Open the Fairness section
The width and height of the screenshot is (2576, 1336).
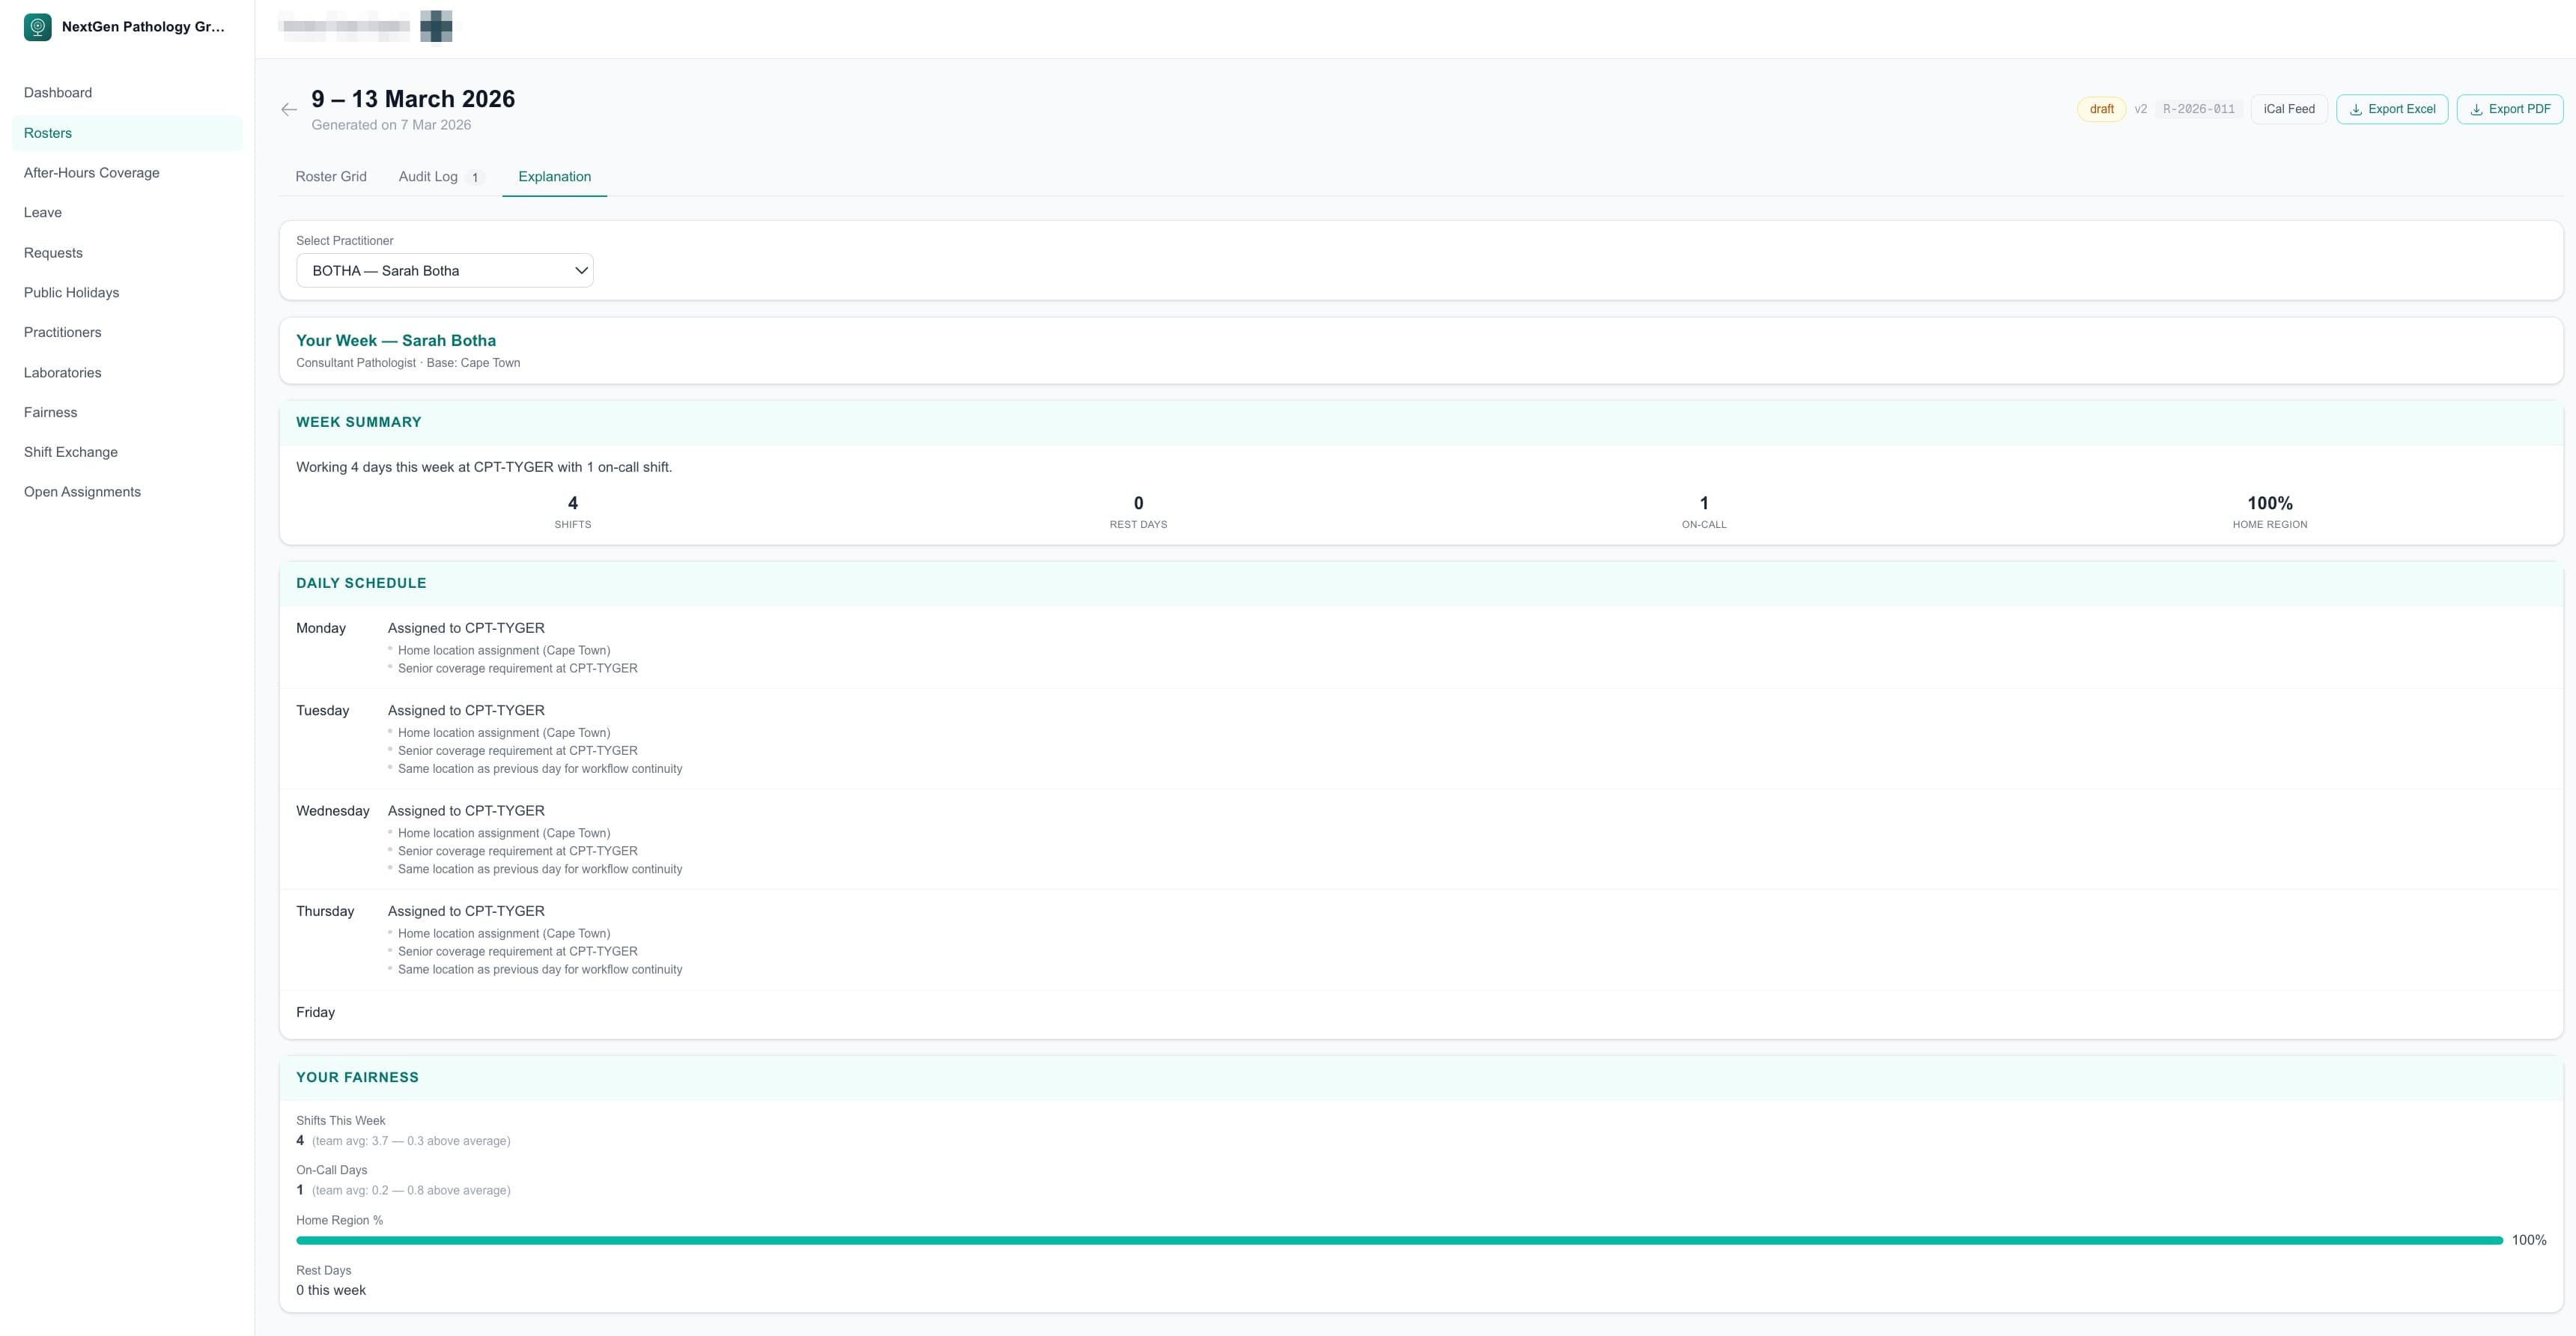(x=50, y=412)
